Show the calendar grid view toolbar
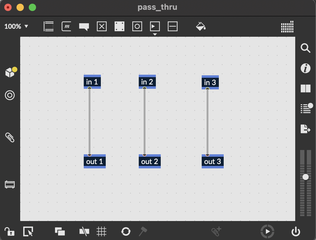Screen dimensions: 316x240 pos(287,27)
